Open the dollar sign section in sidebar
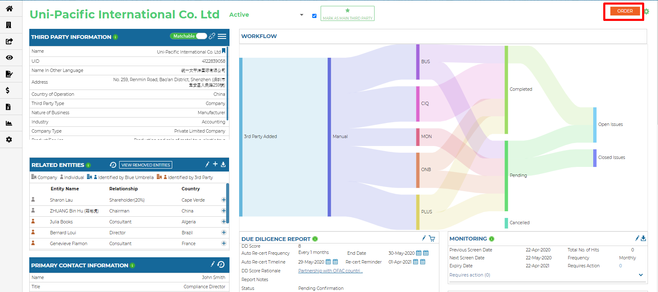This screenshot has width=658, height=292. pyautogui.click(x=8, y=90)
